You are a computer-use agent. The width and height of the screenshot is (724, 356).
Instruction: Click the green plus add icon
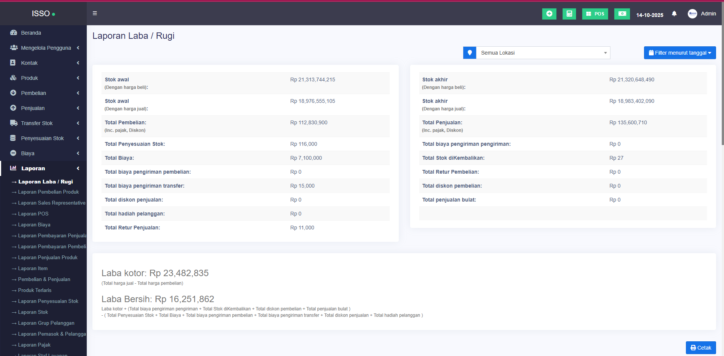point(549,14)
